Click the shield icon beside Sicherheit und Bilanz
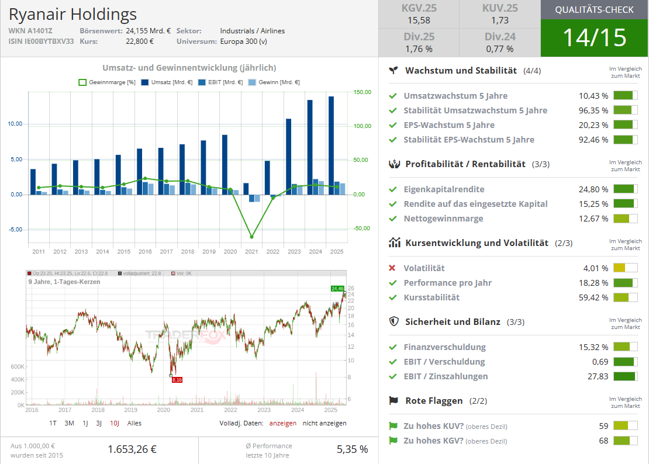 tap(394, 321)
